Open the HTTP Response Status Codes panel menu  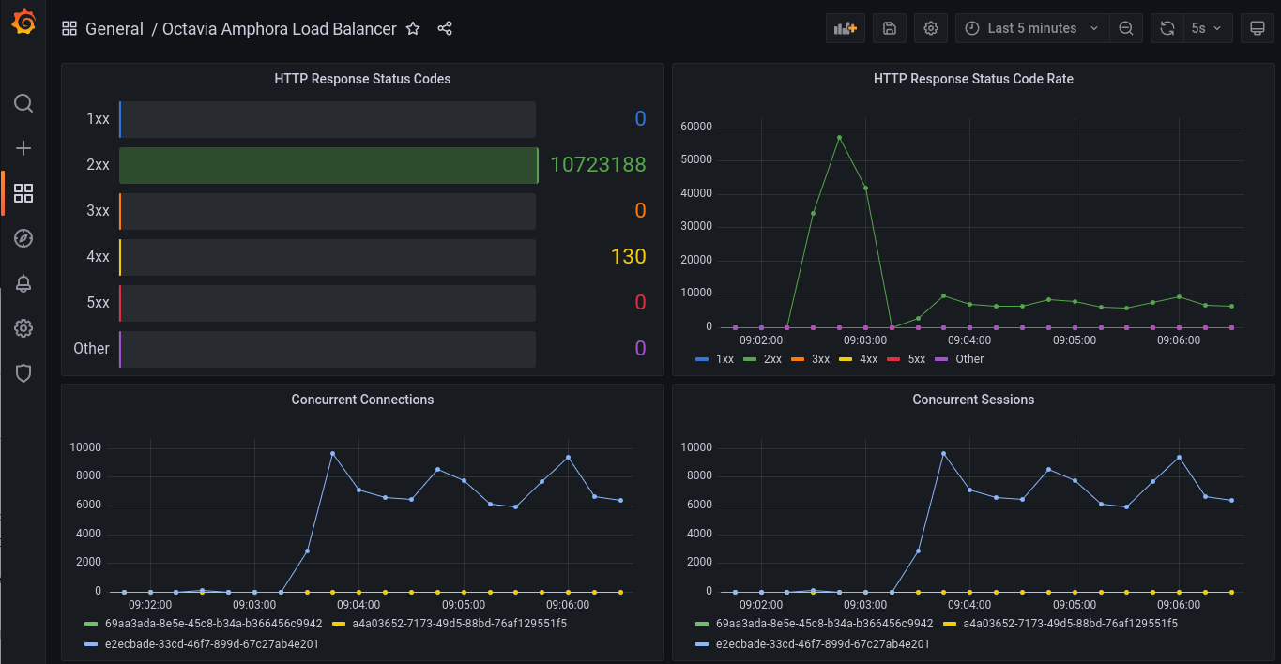tap(362, 79)
